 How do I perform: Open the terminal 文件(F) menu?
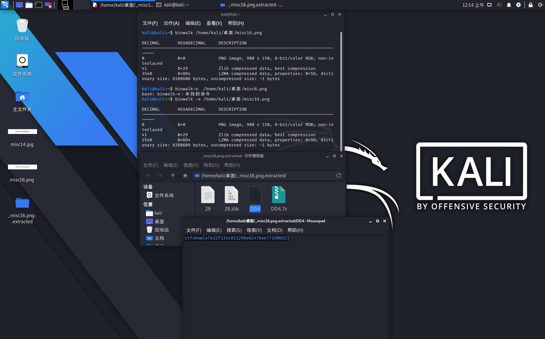click(x=150, y=23)
